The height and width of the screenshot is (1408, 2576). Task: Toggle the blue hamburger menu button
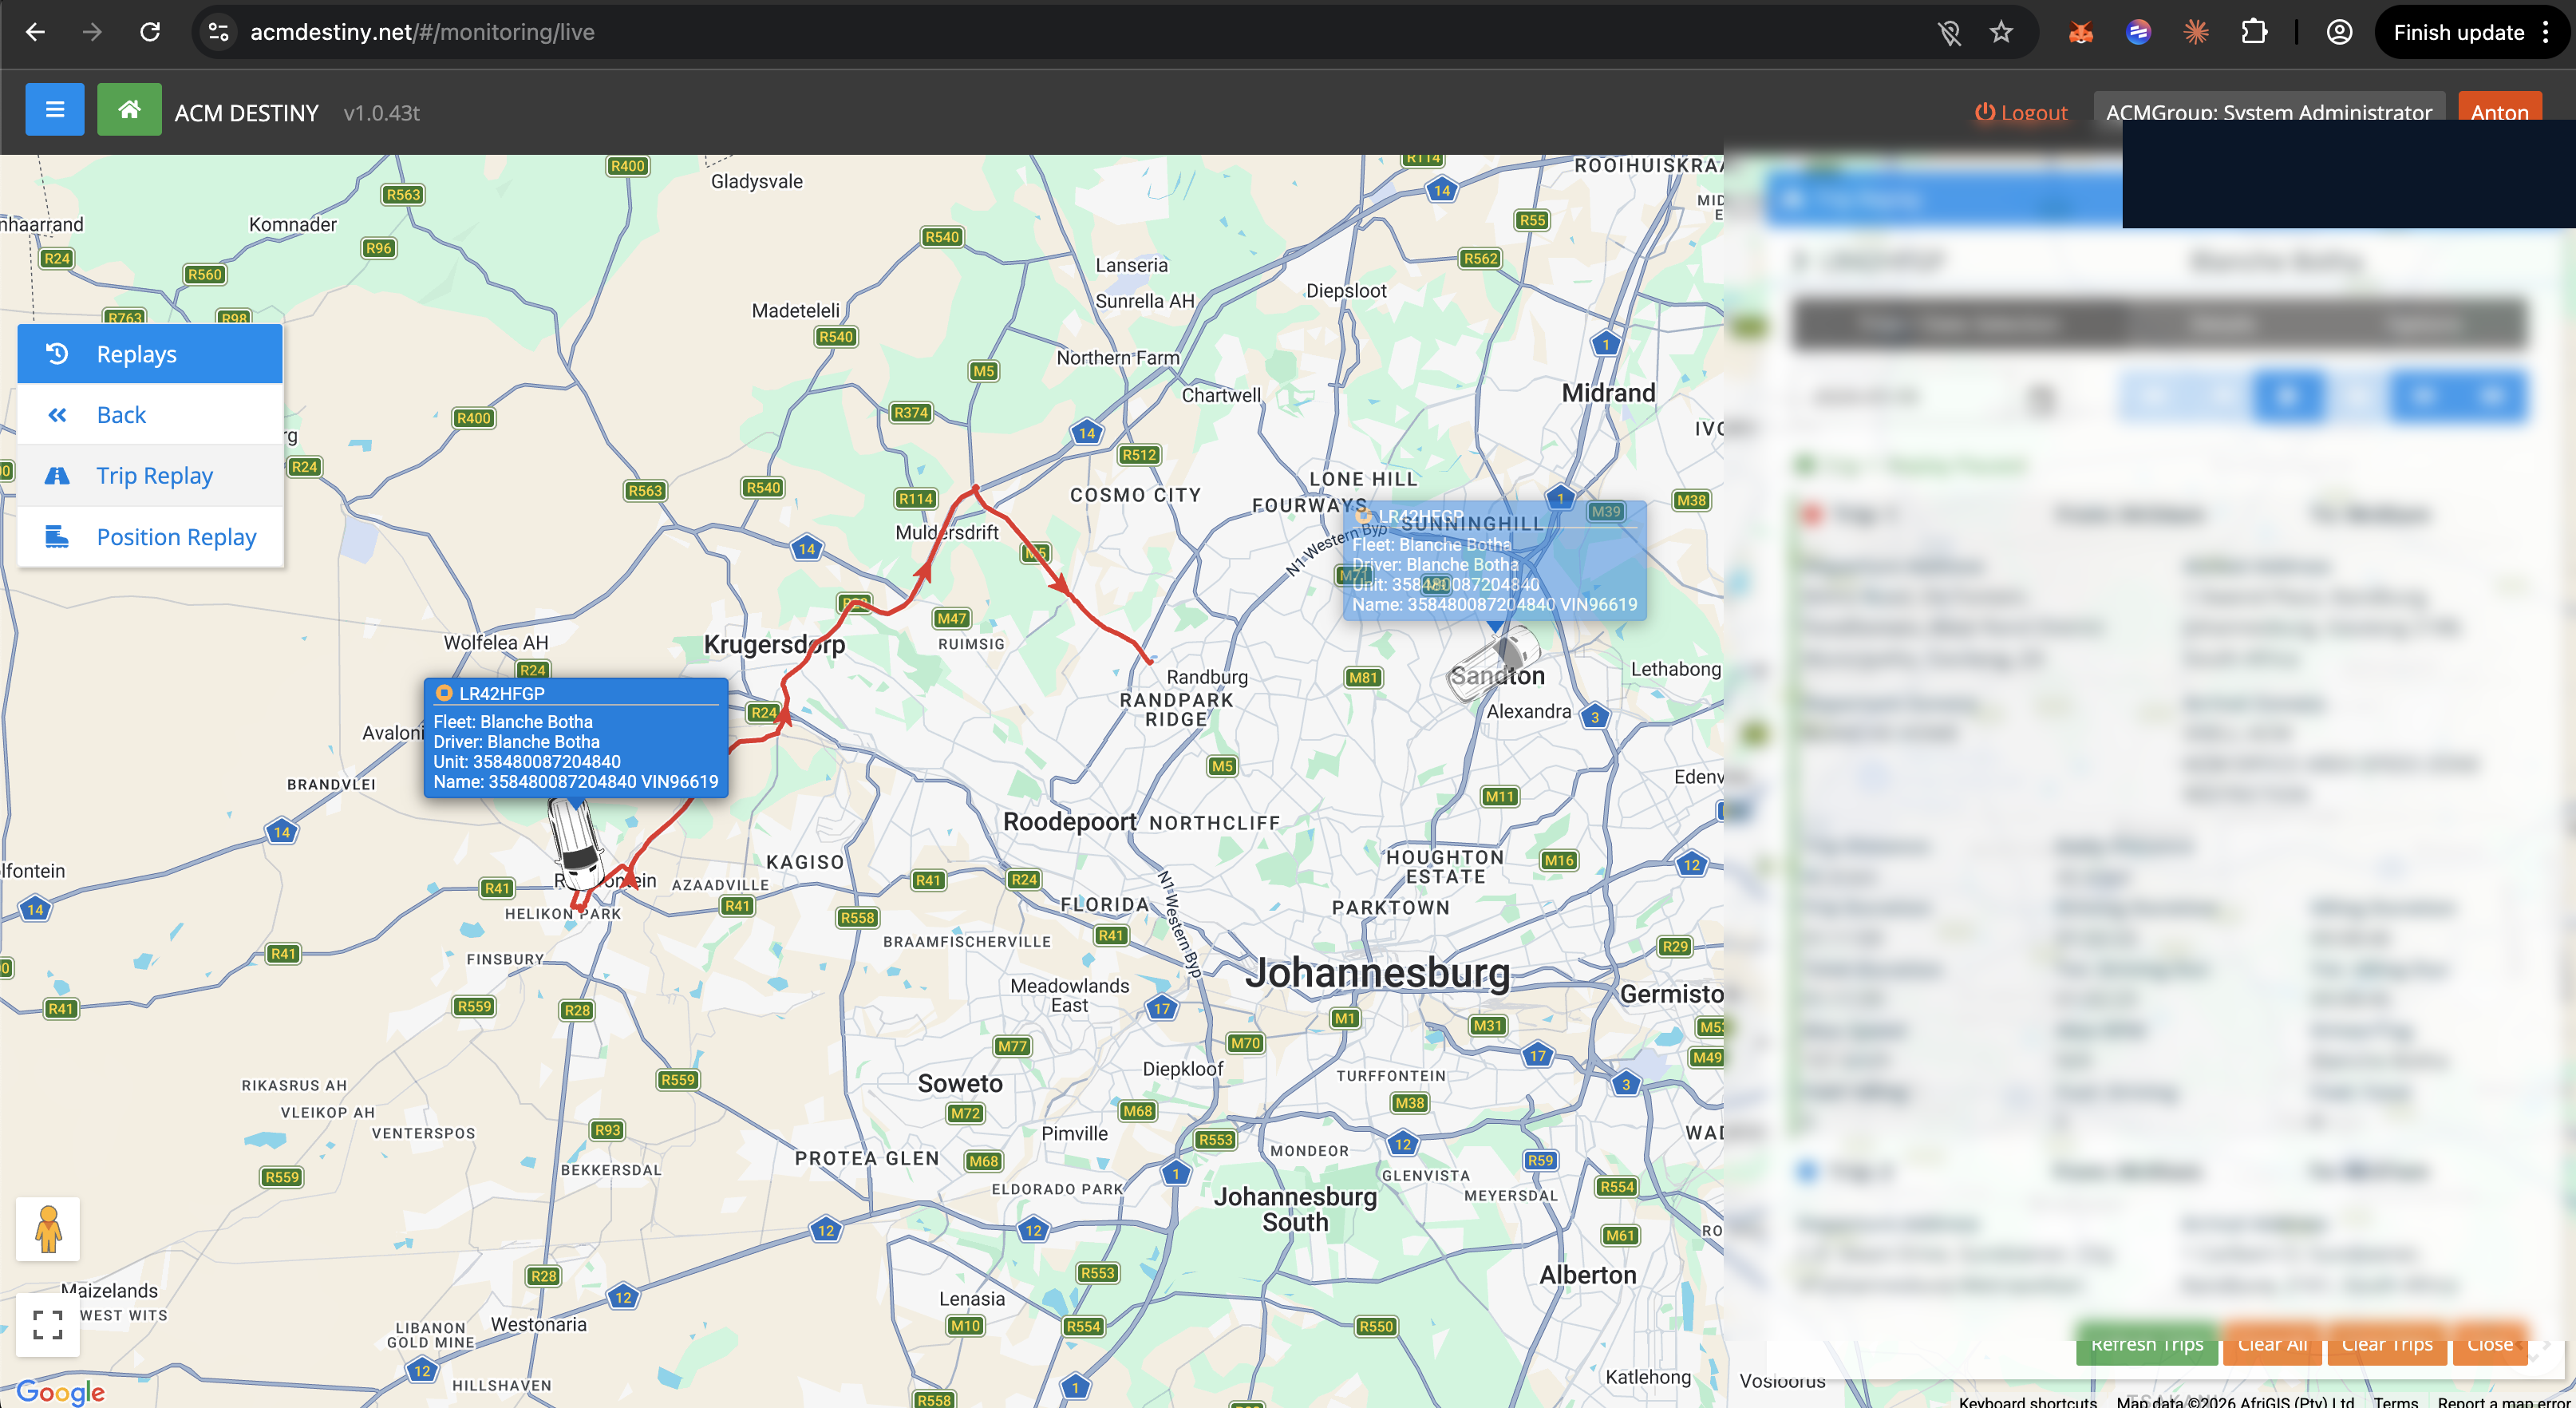(x=55, y=109)
